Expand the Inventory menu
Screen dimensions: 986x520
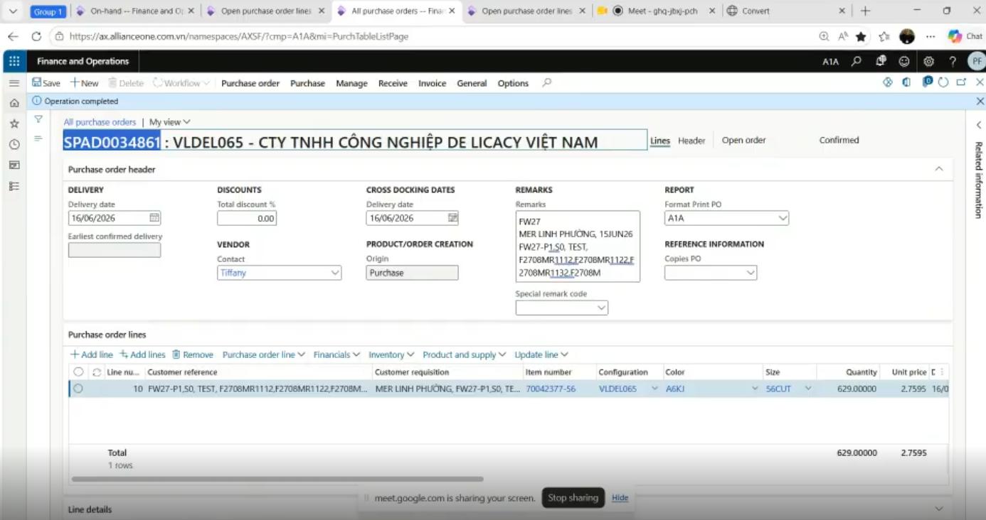(391, 354)
